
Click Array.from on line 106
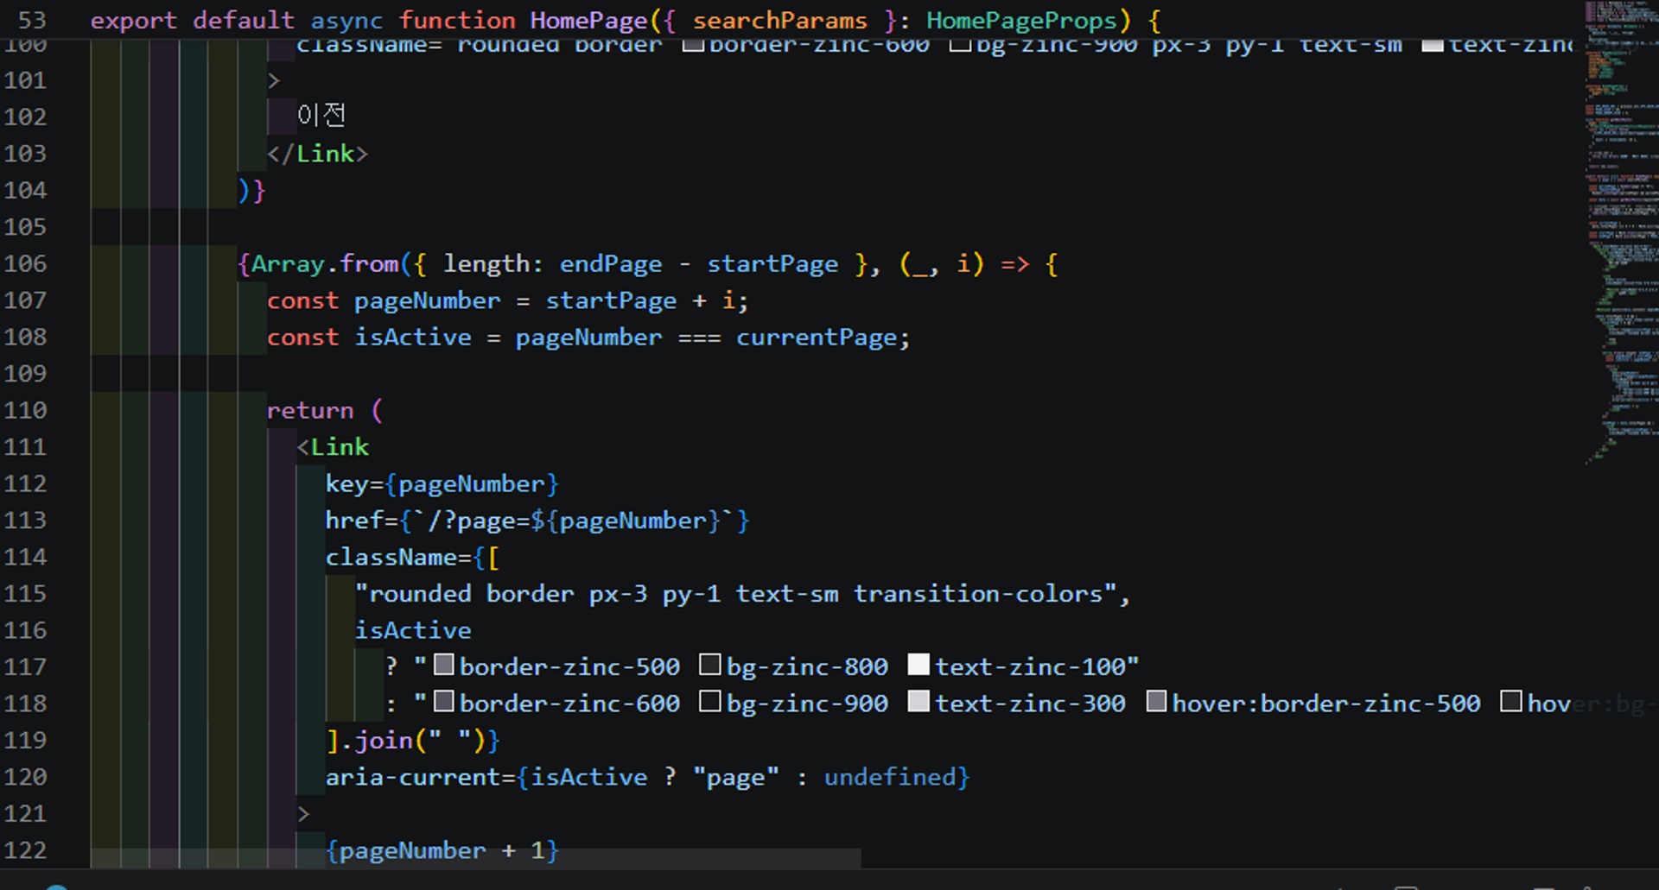[325, 263]
